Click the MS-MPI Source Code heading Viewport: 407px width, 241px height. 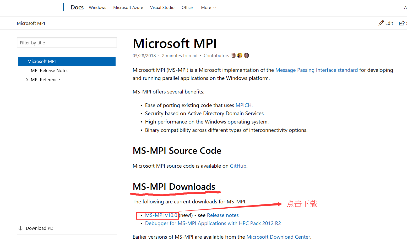(x=177, y=151)
